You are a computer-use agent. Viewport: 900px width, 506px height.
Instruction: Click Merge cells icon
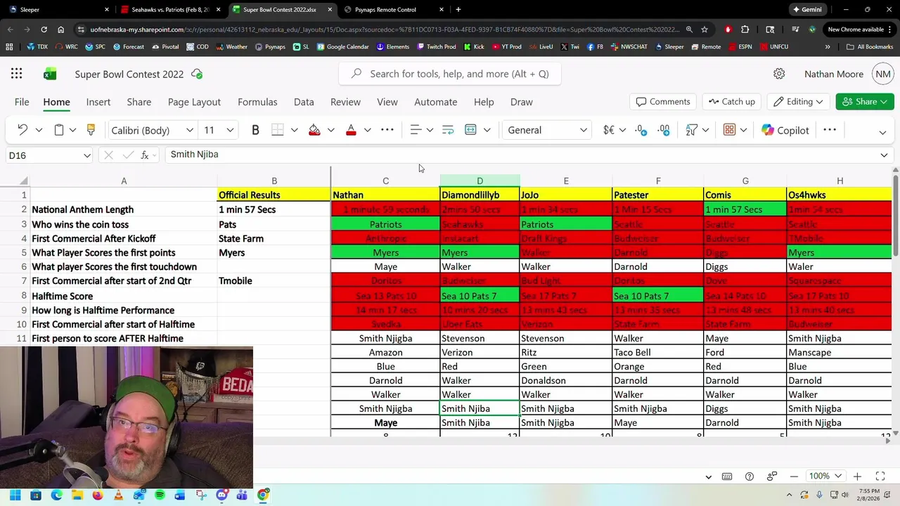pyautogui.click(x=470, y=130)
